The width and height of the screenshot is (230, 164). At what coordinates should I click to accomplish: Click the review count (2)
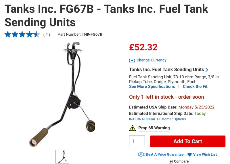[47, 35]
